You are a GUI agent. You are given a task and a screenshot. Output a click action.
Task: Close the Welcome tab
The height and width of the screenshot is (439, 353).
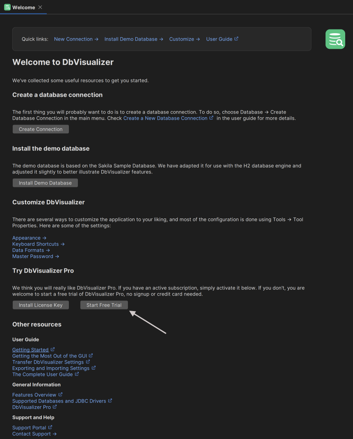tap(40, 7)
